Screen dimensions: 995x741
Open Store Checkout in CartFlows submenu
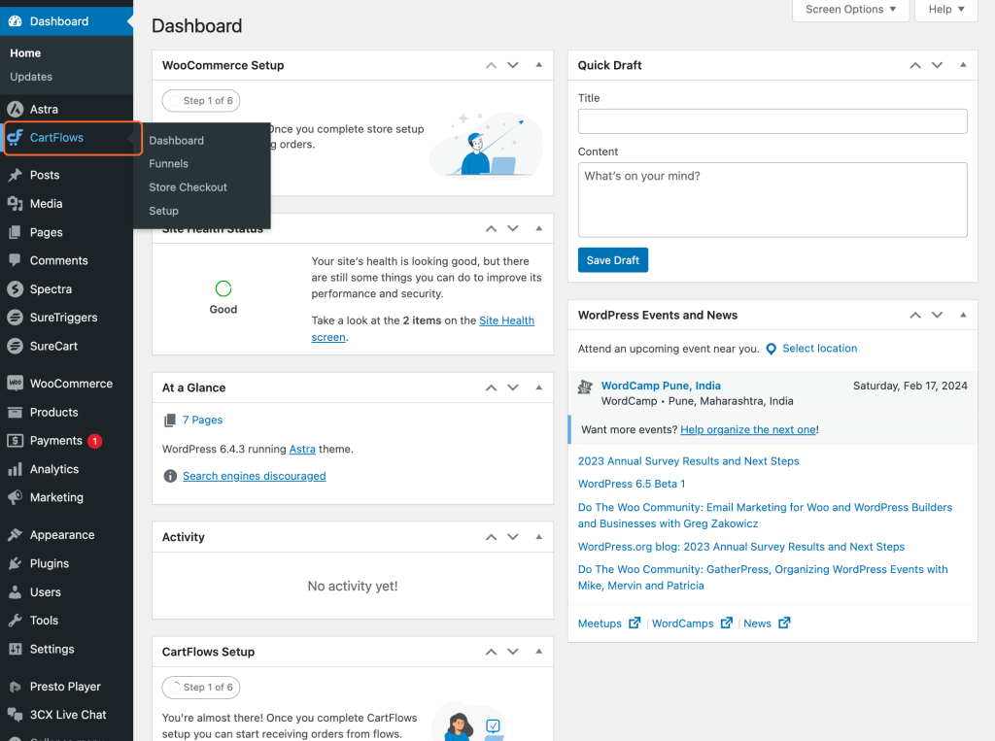[188, 187]
